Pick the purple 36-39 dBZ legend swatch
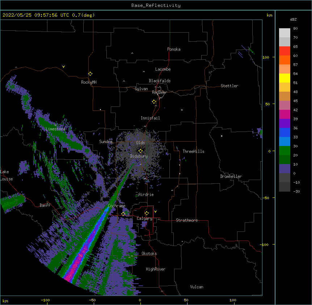 (x=284, y=124)
